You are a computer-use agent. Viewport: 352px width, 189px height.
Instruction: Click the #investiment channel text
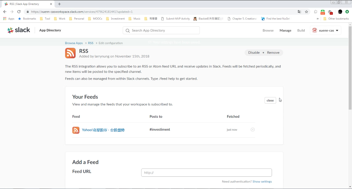pos(160,130)
